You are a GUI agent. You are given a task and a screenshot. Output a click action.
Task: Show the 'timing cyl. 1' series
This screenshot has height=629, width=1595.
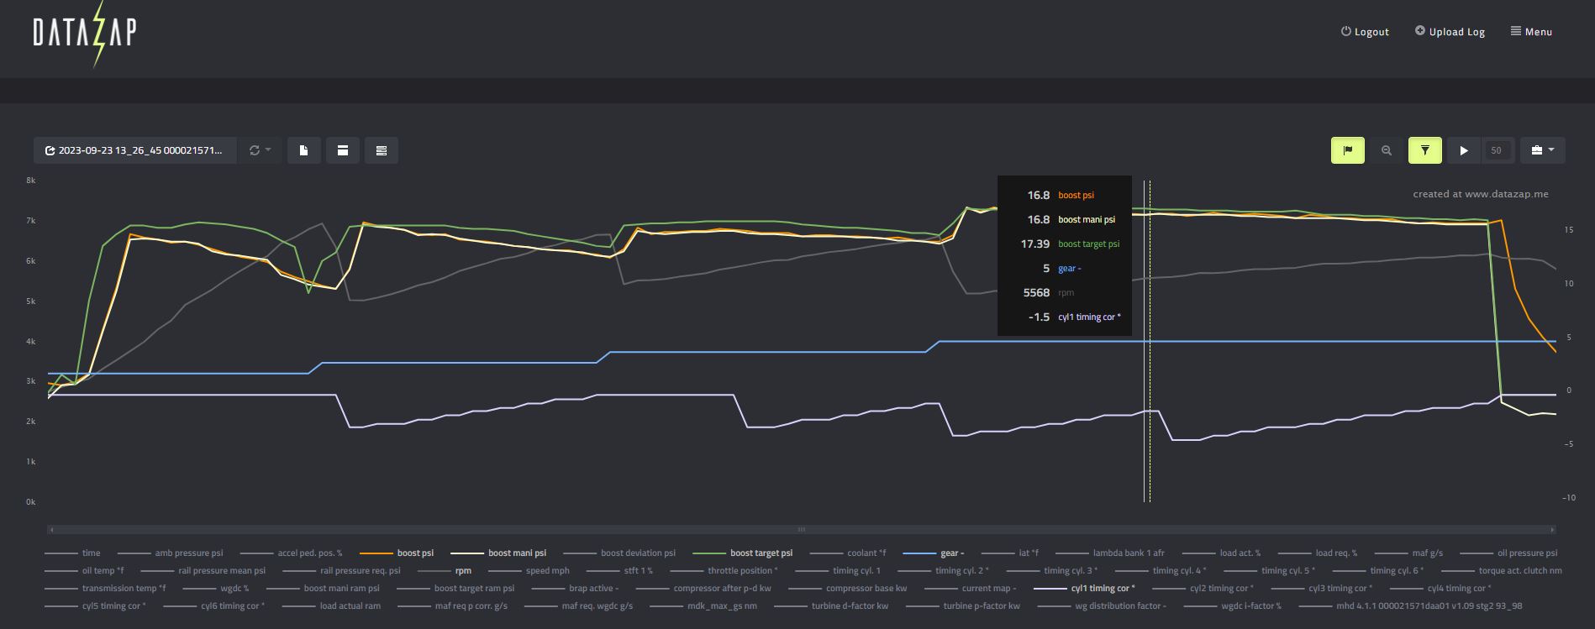pyautogui.click(x=839, y=571)
